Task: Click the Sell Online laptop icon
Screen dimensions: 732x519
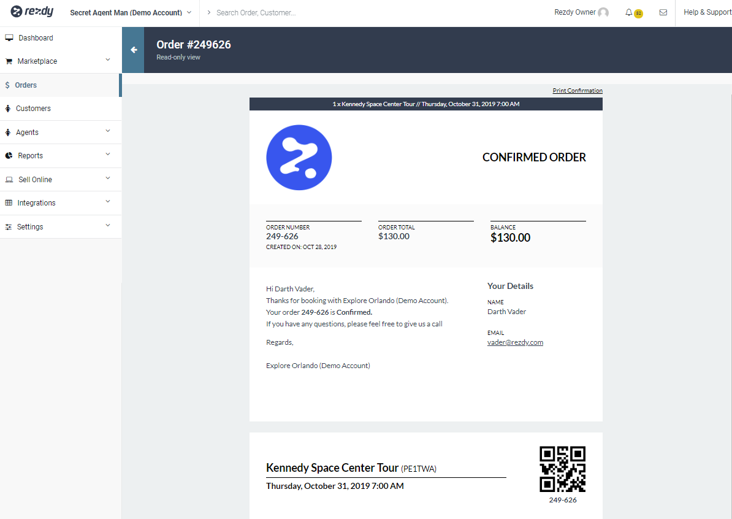Action: pos(9,179)
